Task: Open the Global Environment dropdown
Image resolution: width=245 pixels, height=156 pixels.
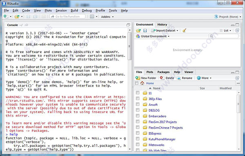Action: point(153,36)
